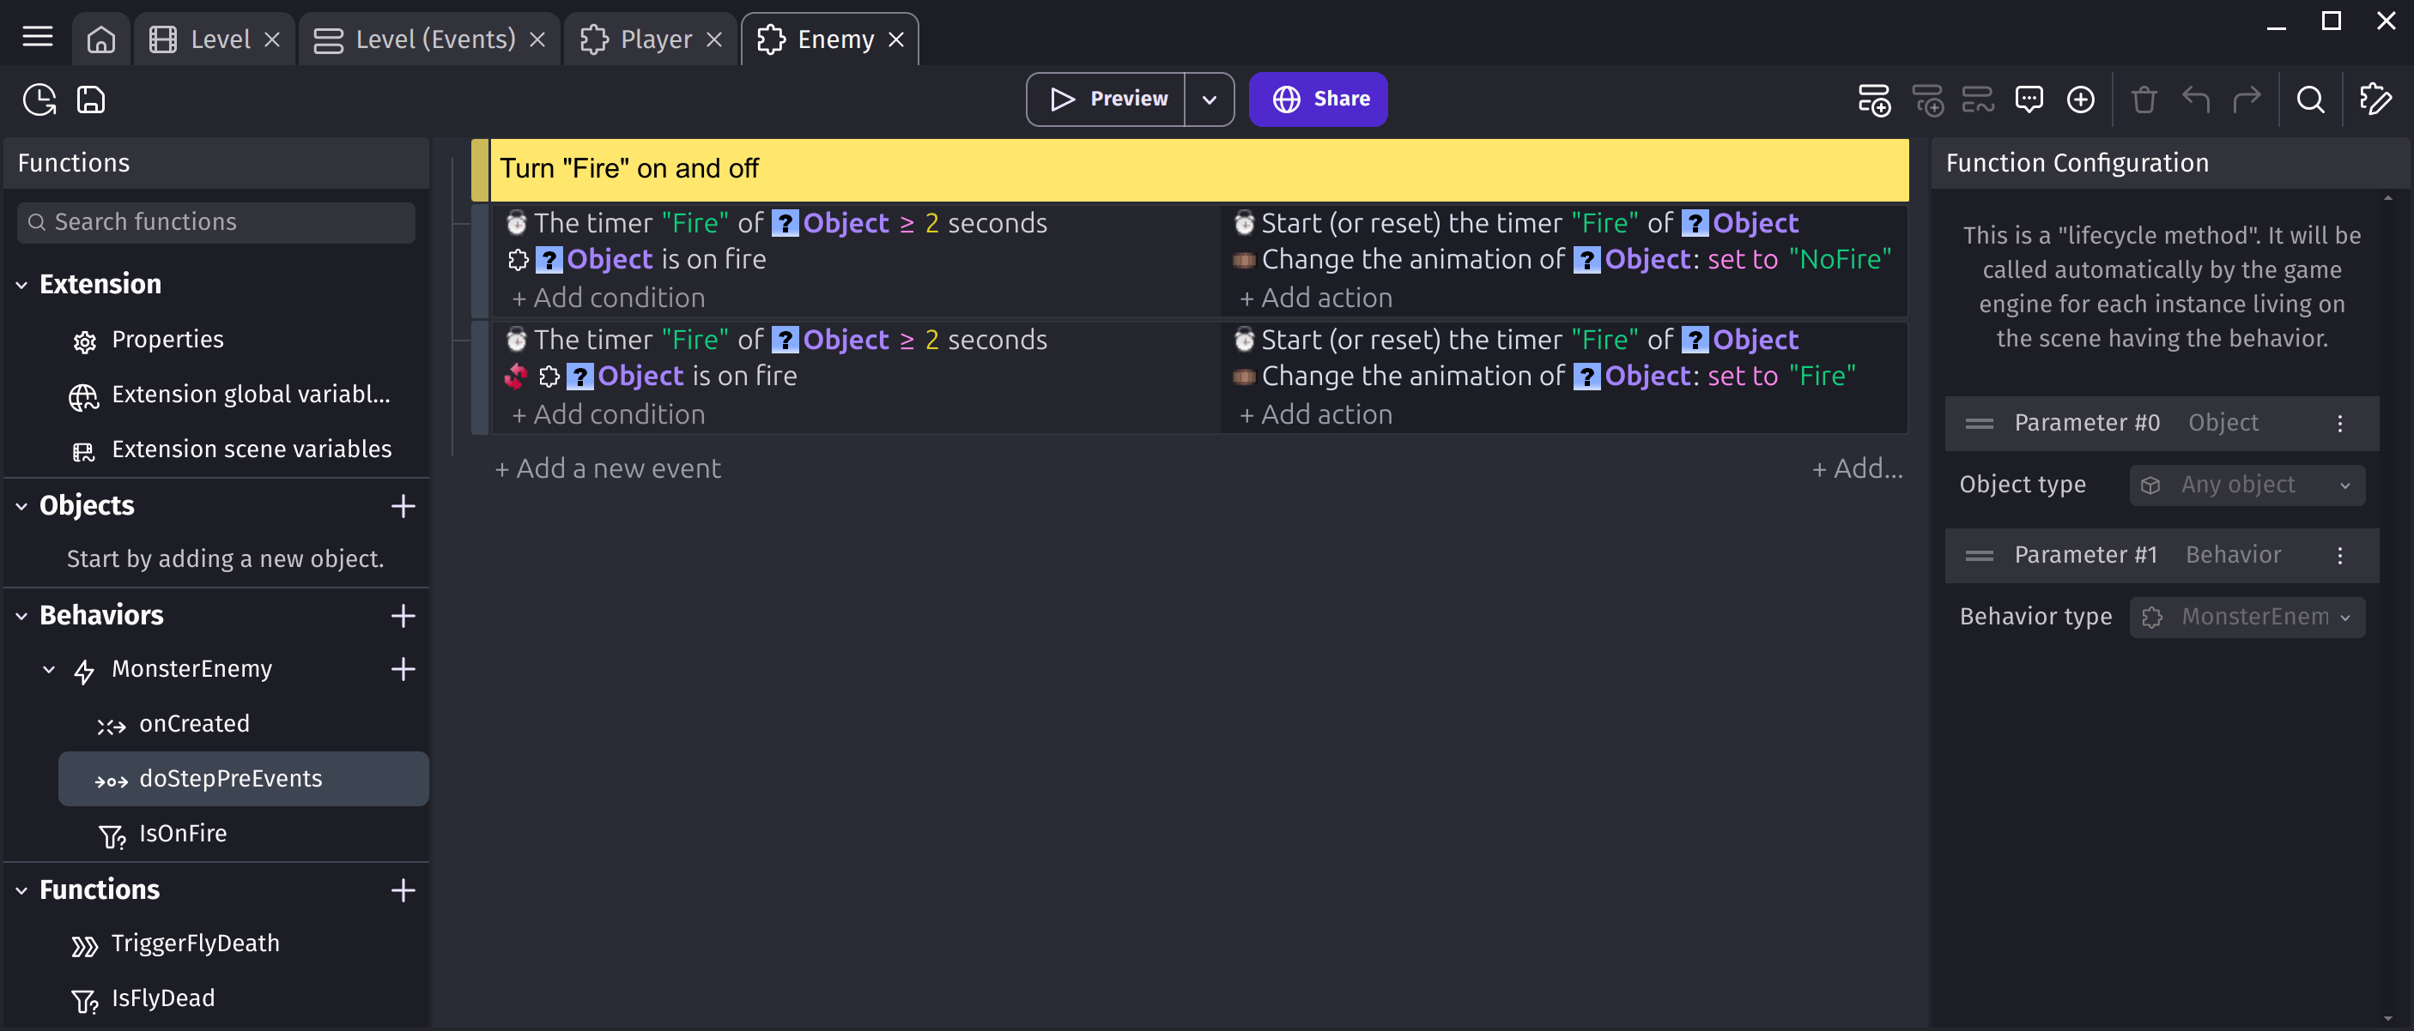Image resolution: width=2414 pixels, height=1031 pixels.
Task: Collapse the Behaviors section
Action: pyautogui.click(x=21, y=615)
